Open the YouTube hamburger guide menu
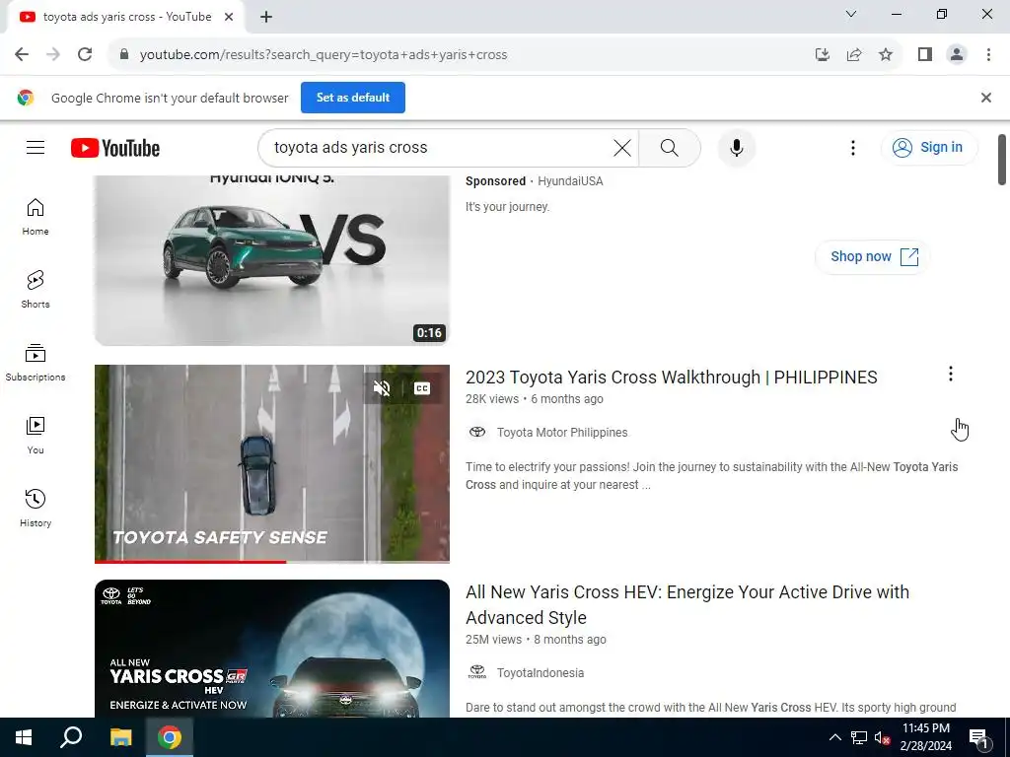 [36, 148]
